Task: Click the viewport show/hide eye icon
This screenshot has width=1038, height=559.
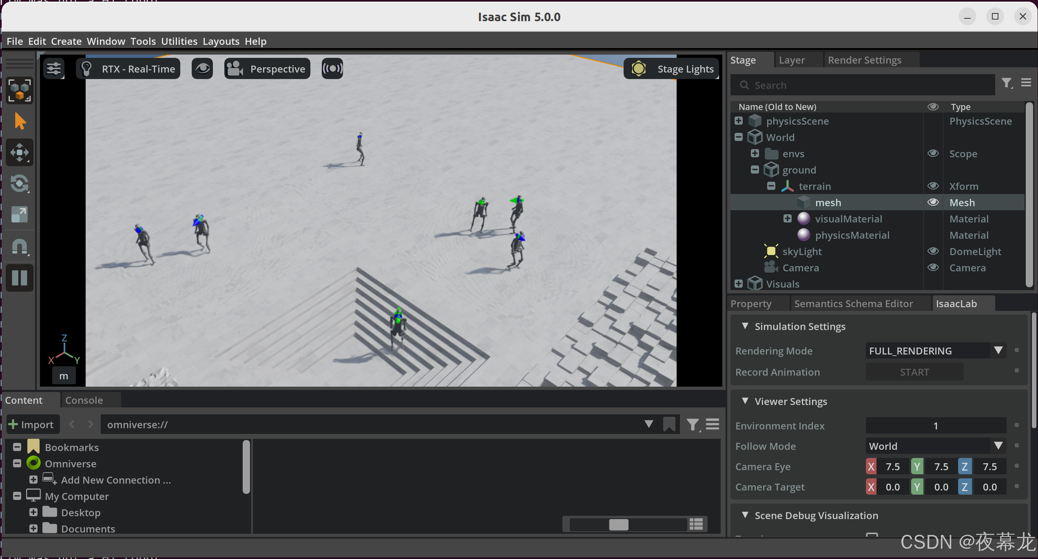Action: pos(202,69)
